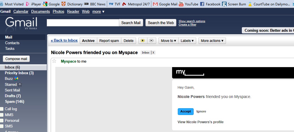The height and width of the screenshot is (132, 294).
Task: Click Create a filter link
Action: tap(187, 25)
